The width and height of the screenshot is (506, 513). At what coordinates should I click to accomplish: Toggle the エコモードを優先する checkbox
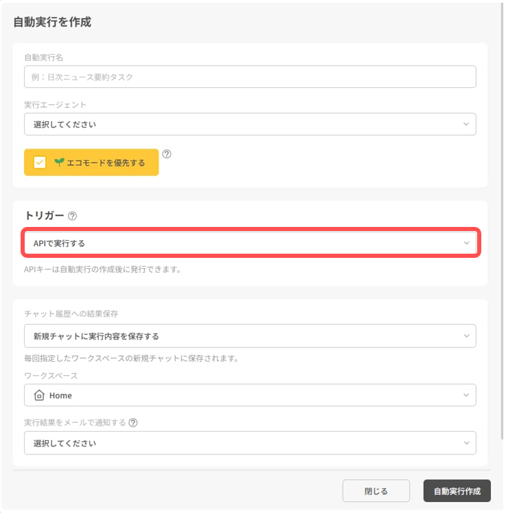[40, 162]
